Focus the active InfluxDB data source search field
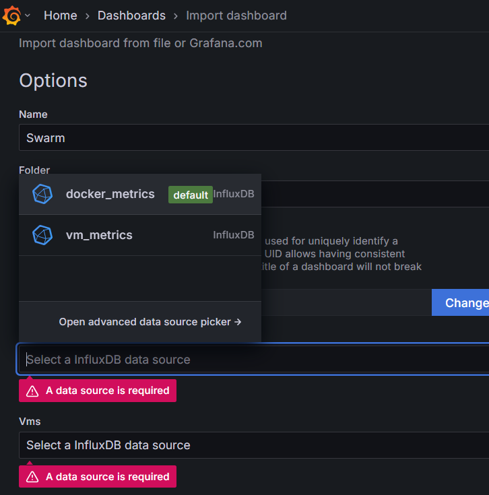This screenshot has height=495, width=489. (254, 359)
